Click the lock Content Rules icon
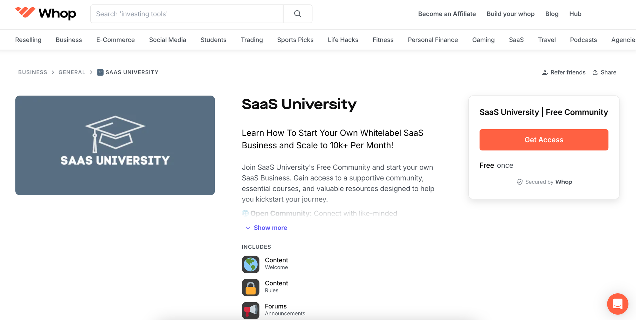The width and height of the screenshot is (636, 320). coord(251,288)
